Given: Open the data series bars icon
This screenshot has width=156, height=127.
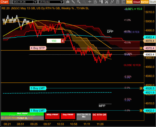Looking at the screenshot, I should pyautogui.click(x=106, y=2).
